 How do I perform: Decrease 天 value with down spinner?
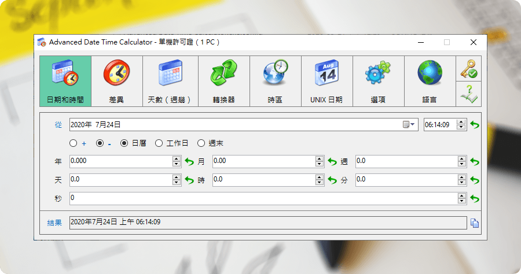pyautogui.click(x=177, y=183)
